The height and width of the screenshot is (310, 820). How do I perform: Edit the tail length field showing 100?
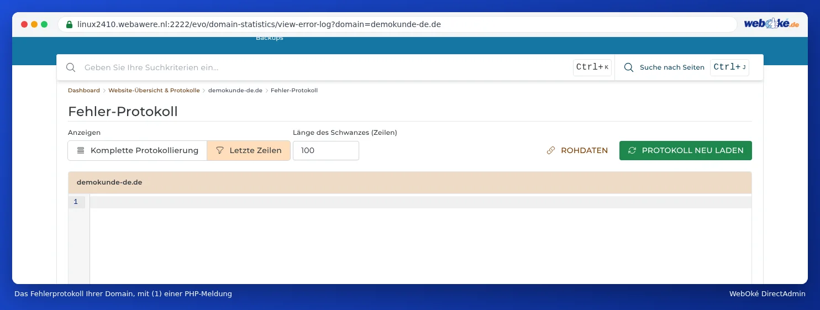[326, 150]
